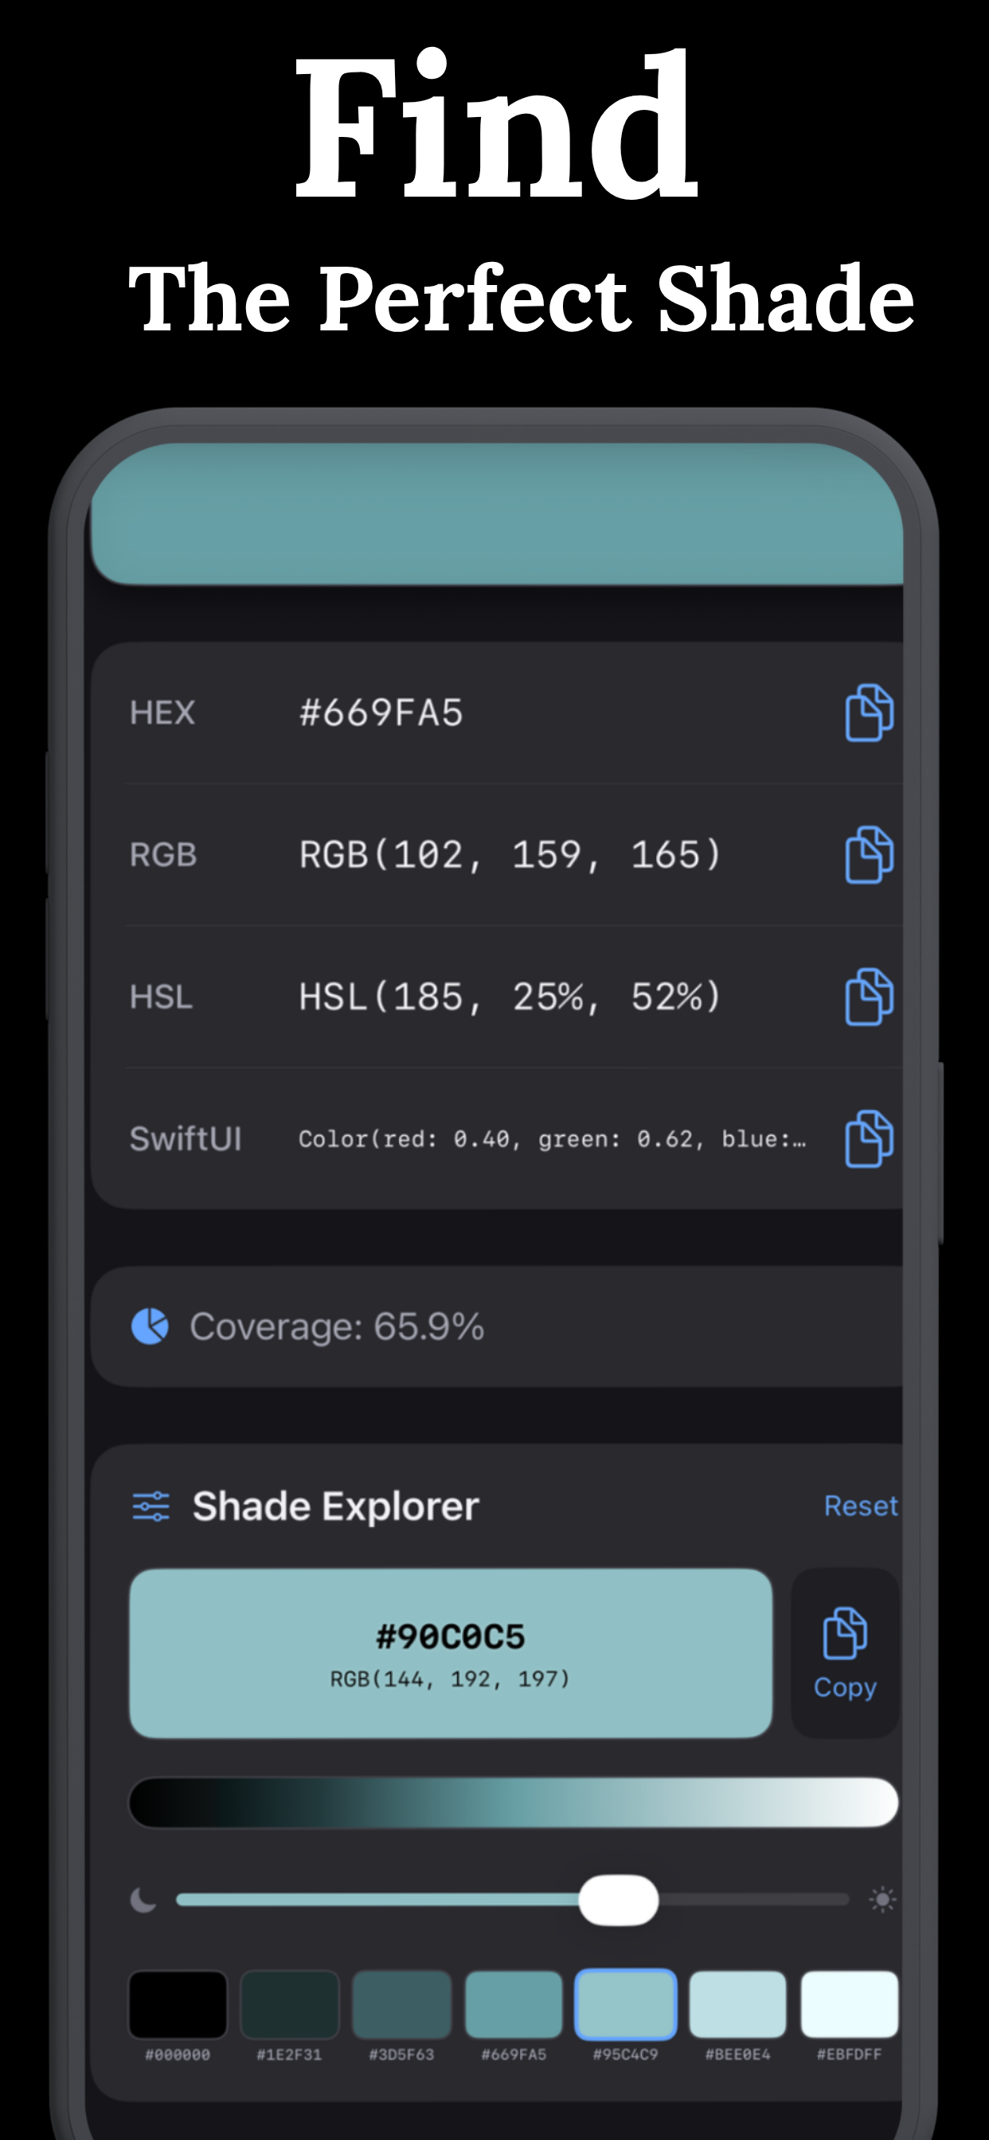Copy the RGB(102, 159, 165) value
Viewport: 989px width, 2140px height.
point(869,855)
